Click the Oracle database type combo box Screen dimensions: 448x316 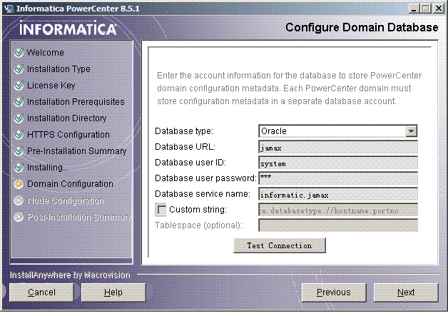click(337, 131)
